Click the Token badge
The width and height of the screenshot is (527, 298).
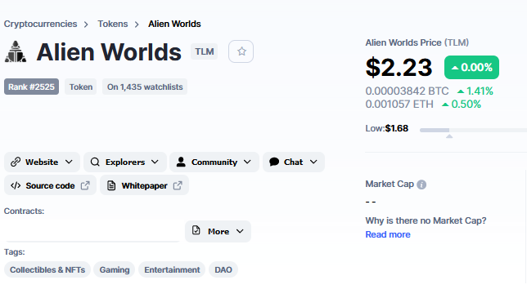[x=81, y=87]
